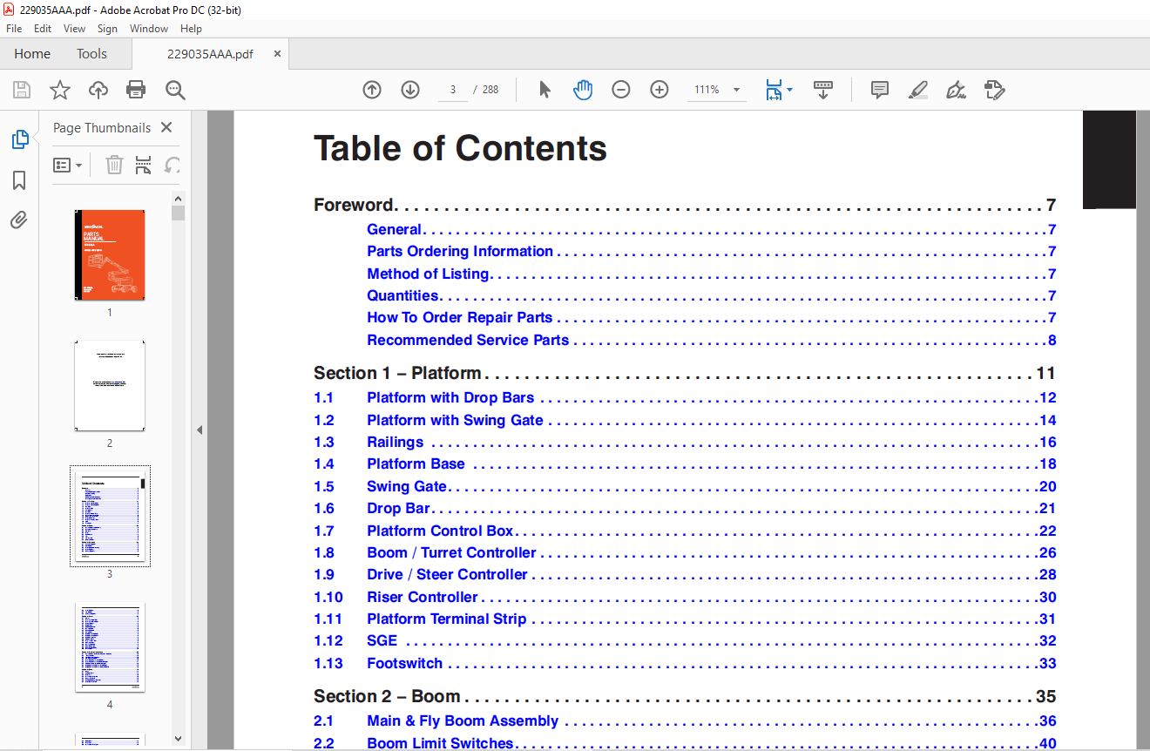Print the document using the printer icon
Image resolution: width=1150 pixels, height=751 pixels.
point(136,90)
